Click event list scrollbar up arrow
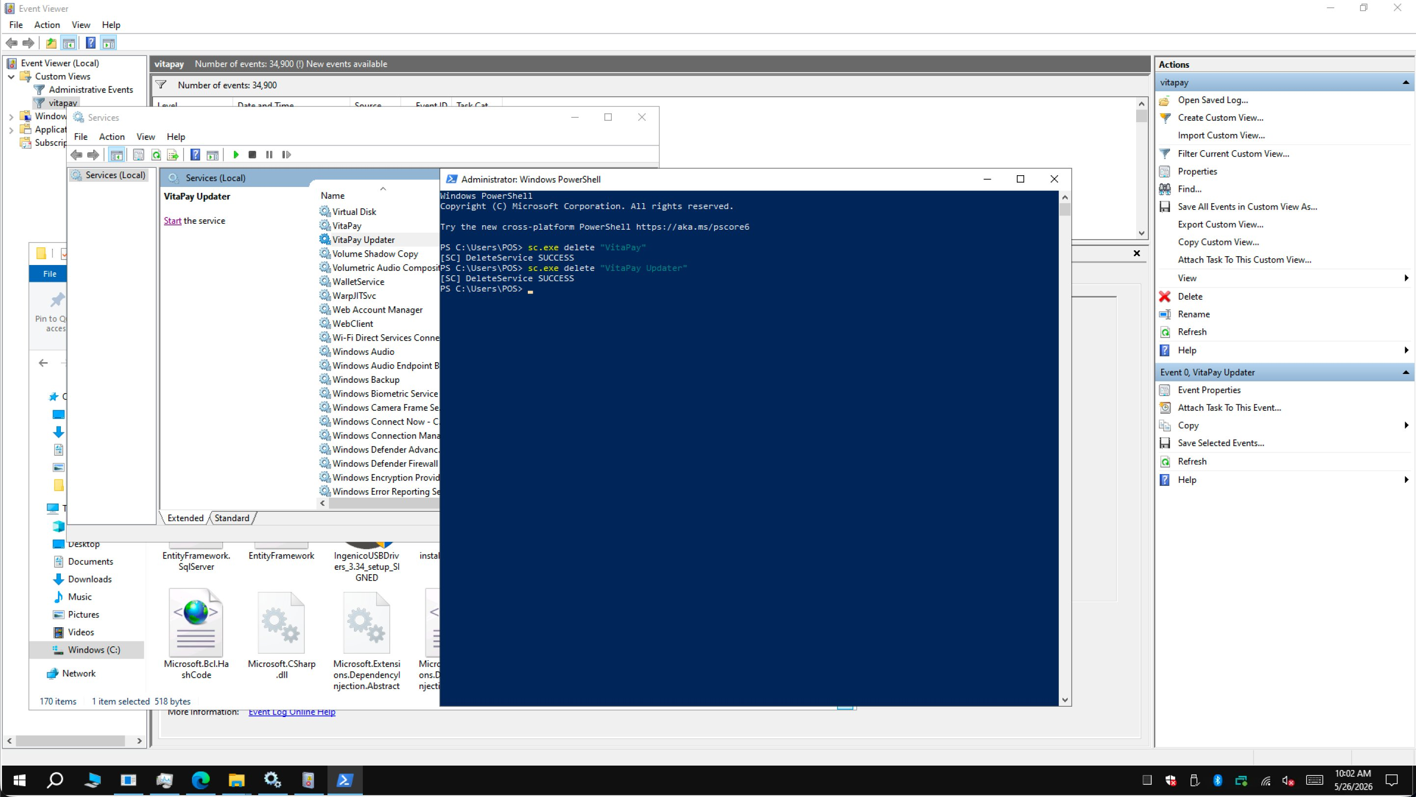 1142,104
